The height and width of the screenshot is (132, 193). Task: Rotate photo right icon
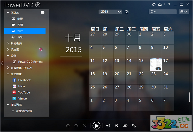click(76, 126)
